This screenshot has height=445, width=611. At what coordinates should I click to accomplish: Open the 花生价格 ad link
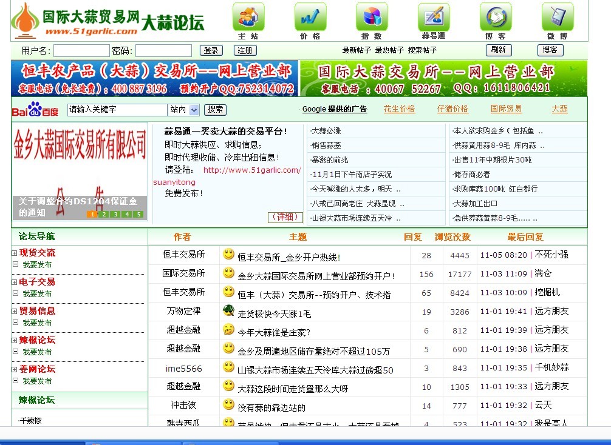[400, 109]
